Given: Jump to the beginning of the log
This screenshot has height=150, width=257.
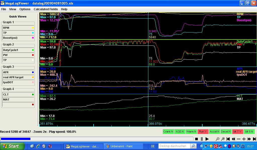Looking at the screenshot, I should point(228,139).
